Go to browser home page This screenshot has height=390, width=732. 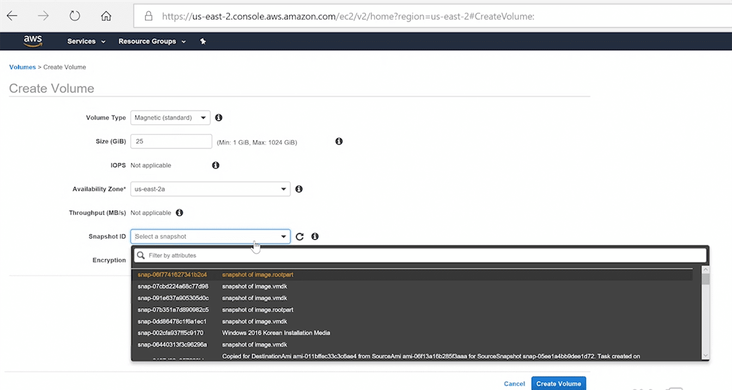[x=106, y=16]
